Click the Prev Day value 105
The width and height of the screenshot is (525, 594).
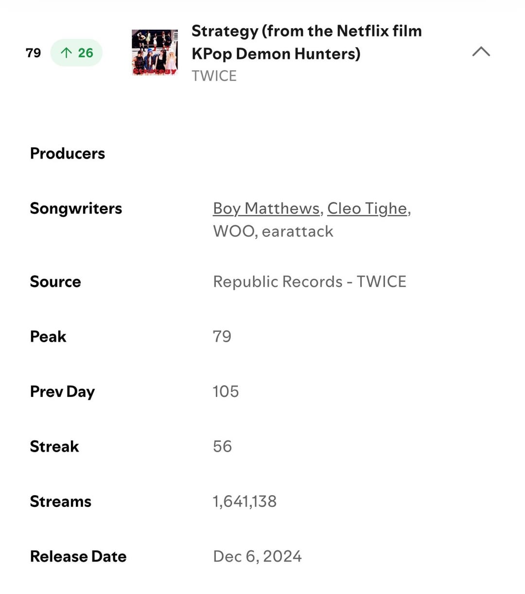(x=226, y=391)
